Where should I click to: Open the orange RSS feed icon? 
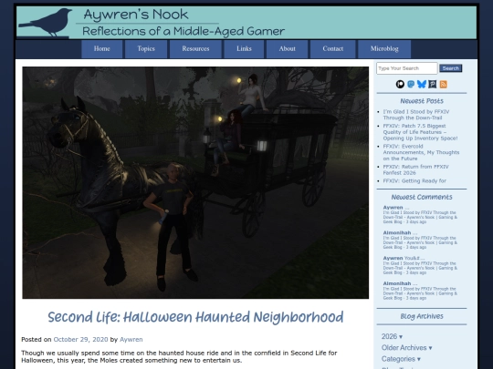444,84
